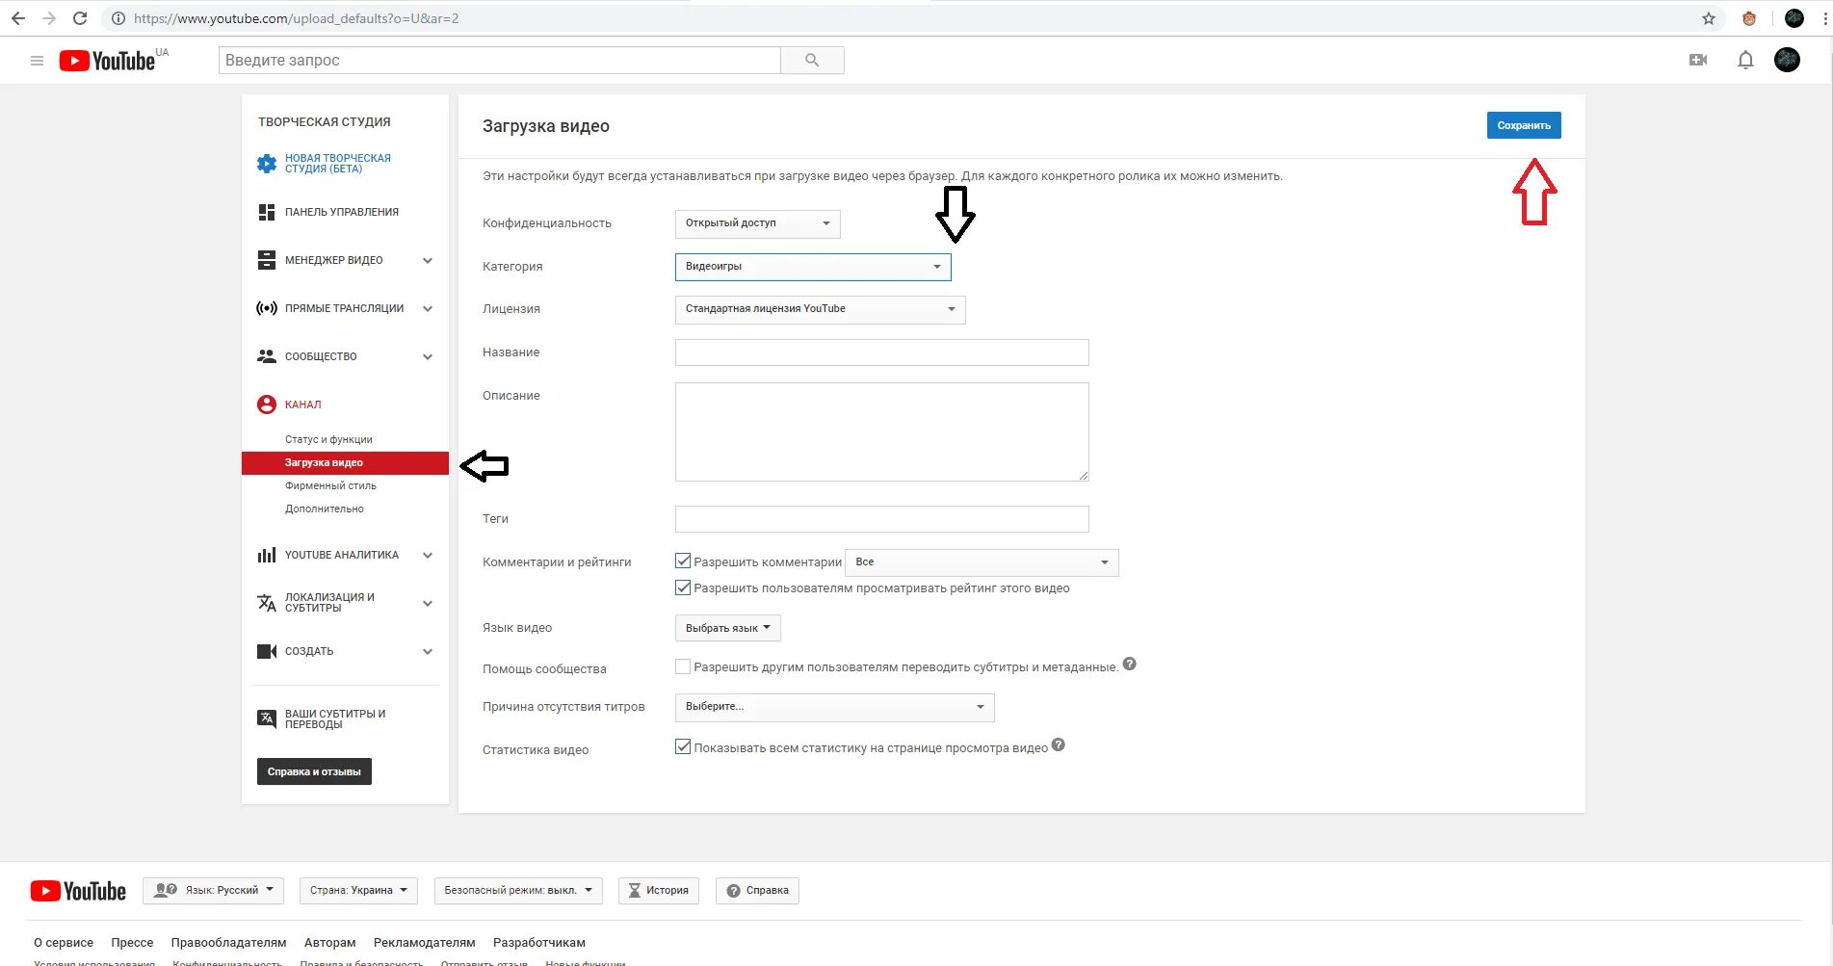Expand the Community section chevron
This screenshot has height=966, width=1833.
click(428, 356)
